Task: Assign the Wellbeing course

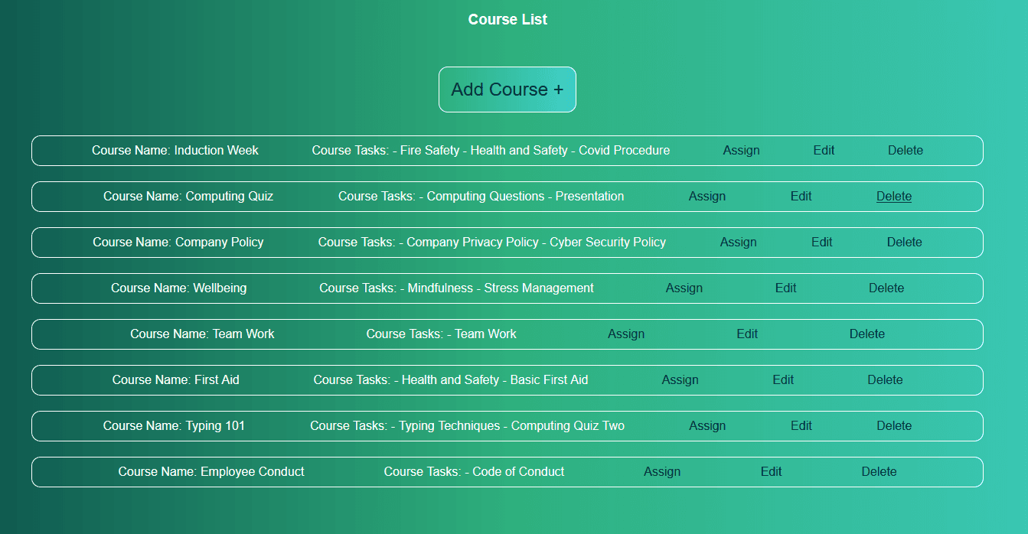Action: 684,288
